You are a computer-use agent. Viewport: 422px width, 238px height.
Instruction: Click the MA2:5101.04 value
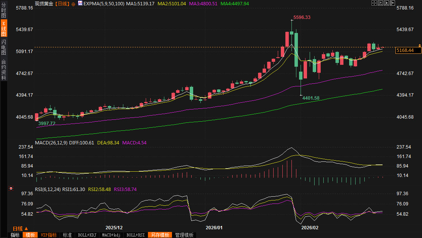coord(172,4)
